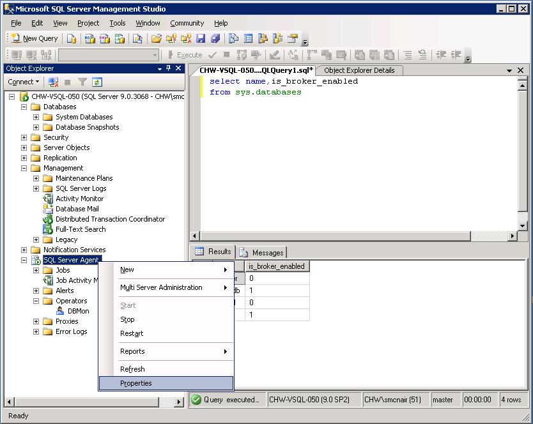Choose Restart from the context menu
This screenshot has width=533, height=424.
pos(166,333)
